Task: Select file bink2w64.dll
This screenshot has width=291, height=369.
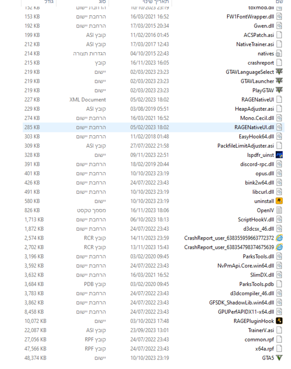Action: pyautogui.click(x=260, y=183)
